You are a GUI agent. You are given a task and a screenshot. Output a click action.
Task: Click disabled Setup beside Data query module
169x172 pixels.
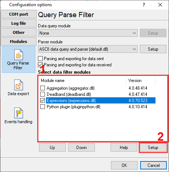(x=153, y=33)
